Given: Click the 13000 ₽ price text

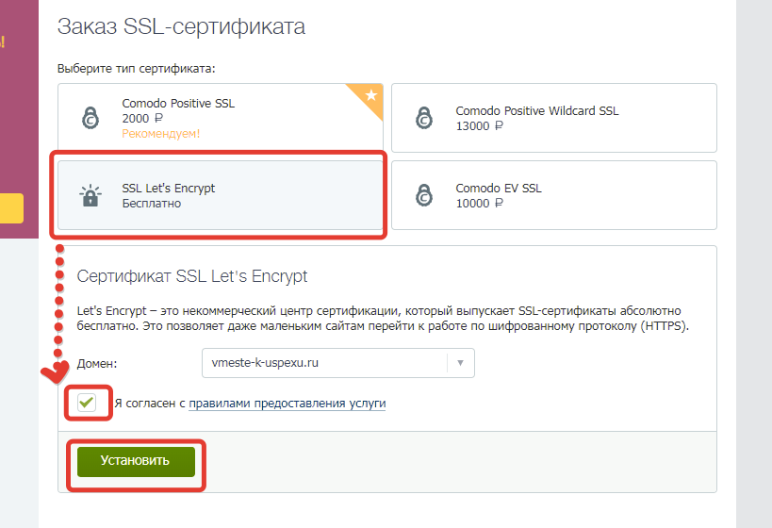Looking at the screenshot, I should click(x=479, y=126).
